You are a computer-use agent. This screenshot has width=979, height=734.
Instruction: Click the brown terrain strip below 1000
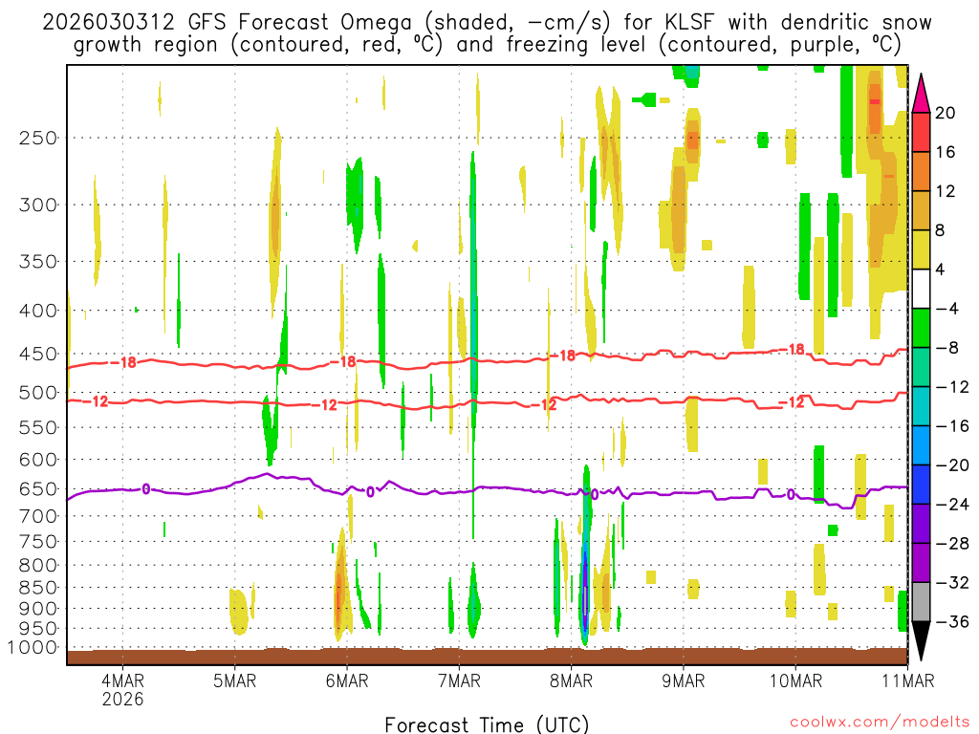click(x=487, y=657)
